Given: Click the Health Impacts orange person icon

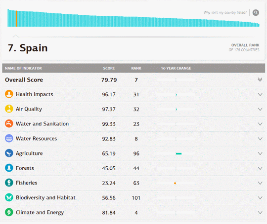Looking at the screenshot, I should point(9,94).
